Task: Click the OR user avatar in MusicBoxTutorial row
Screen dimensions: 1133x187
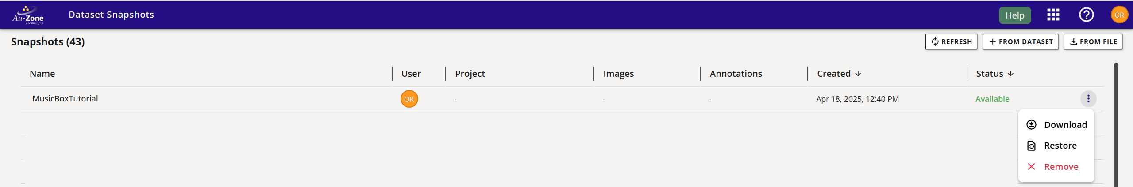Action: (409, 99)
